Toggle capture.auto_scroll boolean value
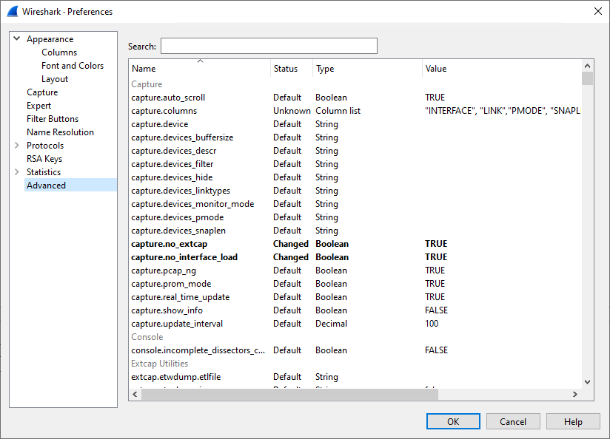This screenshot has height=439, width=610. click(435, 98)
